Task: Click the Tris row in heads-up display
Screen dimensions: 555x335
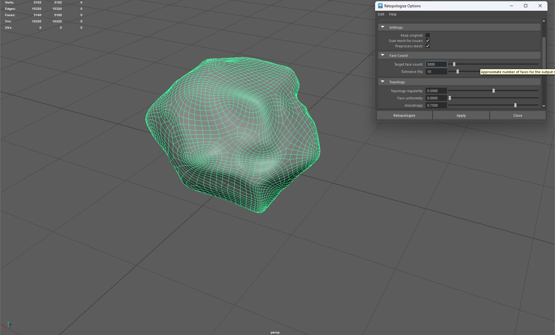Action: point(44,21)
